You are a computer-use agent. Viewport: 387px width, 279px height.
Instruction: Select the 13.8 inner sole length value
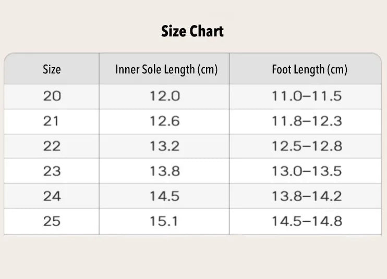pos(164,171)
